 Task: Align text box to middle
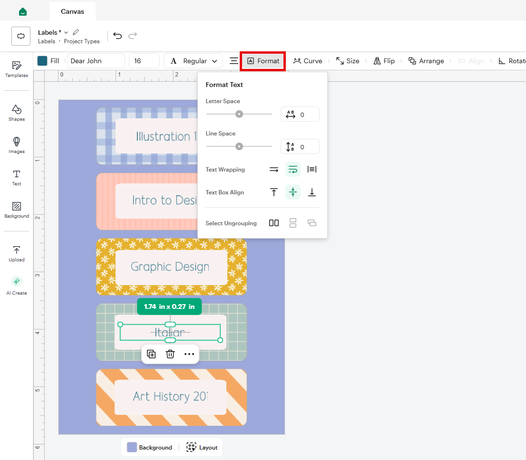point(293,192)
